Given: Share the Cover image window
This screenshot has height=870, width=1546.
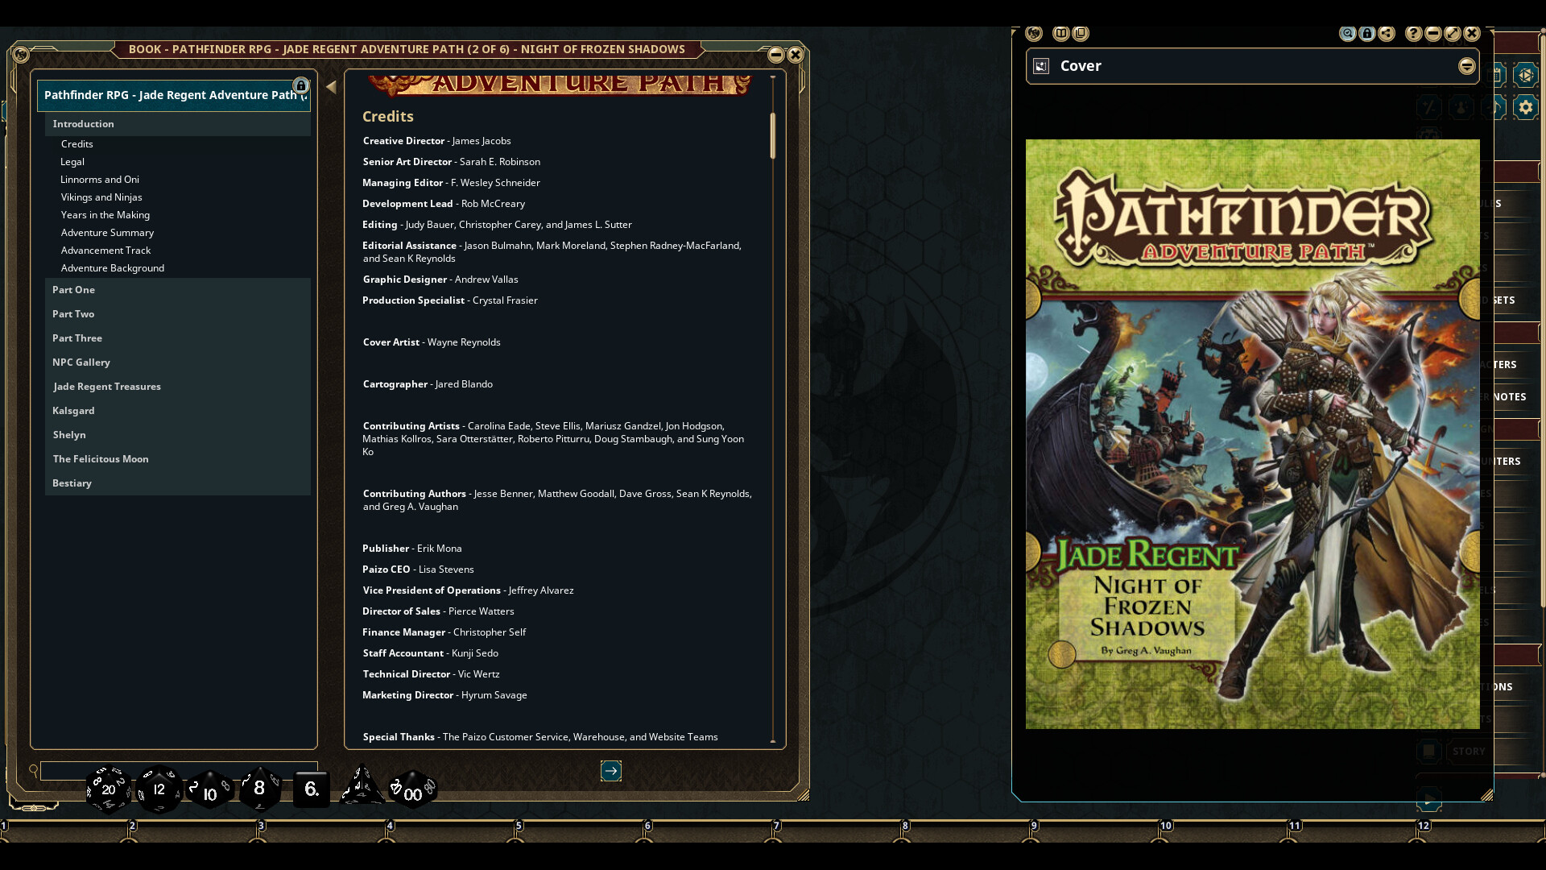Looking at the screenshot, I should (1387, 34).
